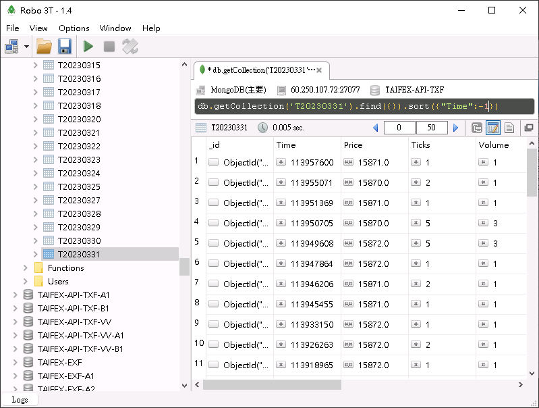This screenshot has width=539, height=408.
Task: Click the server address computer icon
Action: (281, 91)
